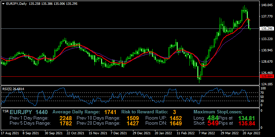Click the chart menu arrow beside EURJPY,Daily
The height and width of the screenshot is (137, 275).
3,4
